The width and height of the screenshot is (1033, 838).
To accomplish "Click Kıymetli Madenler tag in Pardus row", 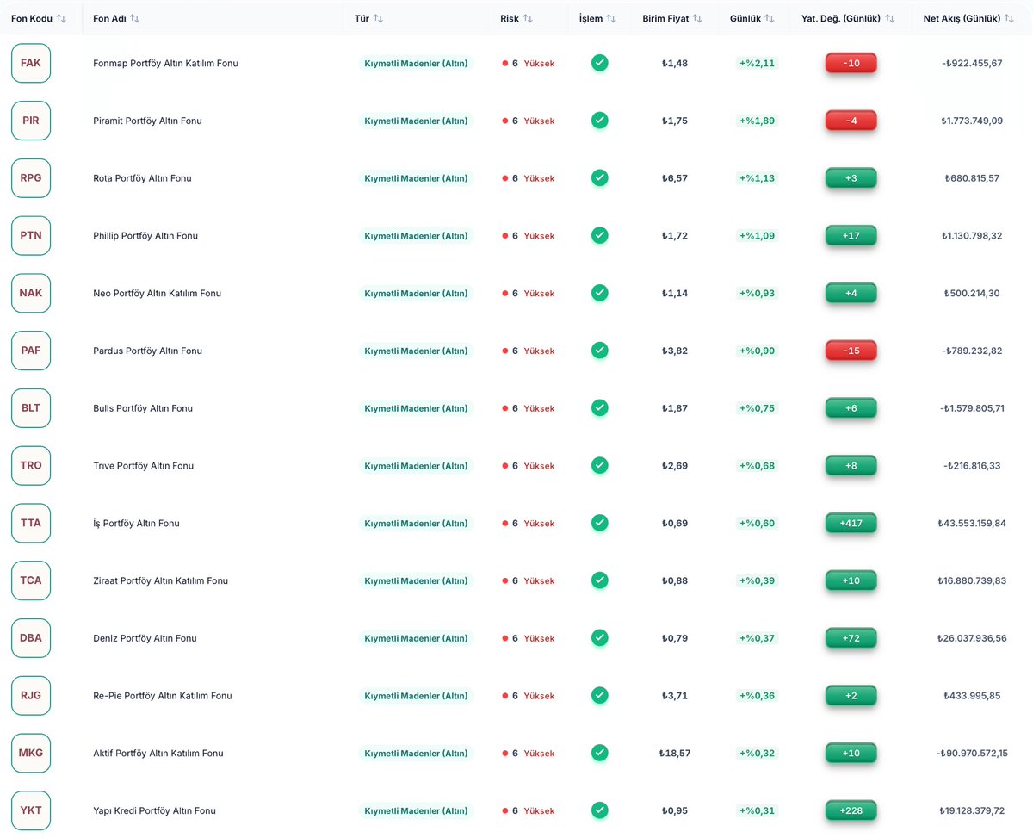I will click(x=416, y=351).
